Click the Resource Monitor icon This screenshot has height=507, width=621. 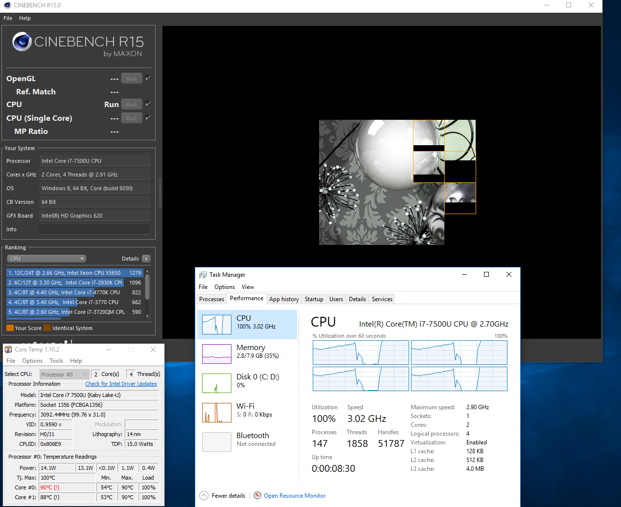(257, 495)
